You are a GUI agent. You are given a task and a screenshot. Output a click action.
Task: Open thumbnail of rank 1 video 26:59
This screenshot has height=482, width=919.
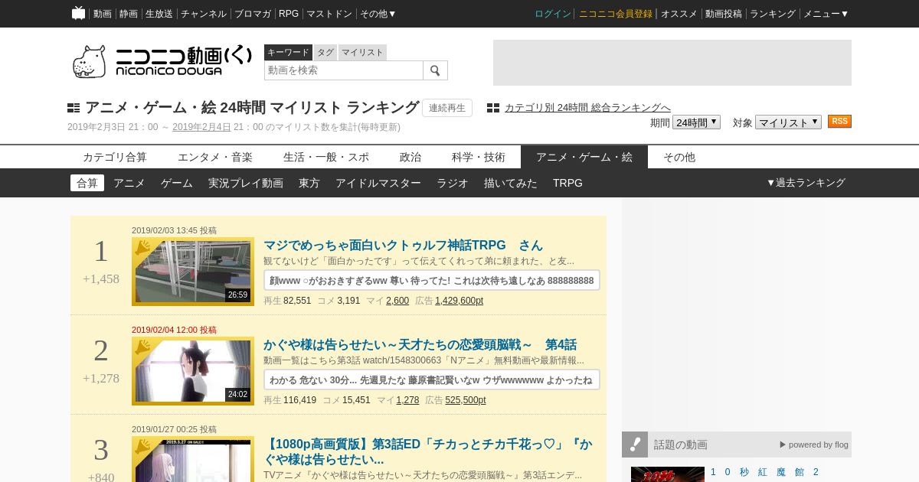tap(193, 272)
